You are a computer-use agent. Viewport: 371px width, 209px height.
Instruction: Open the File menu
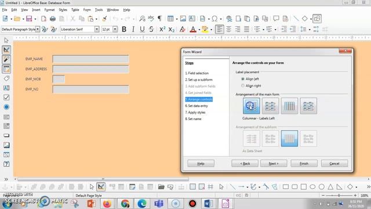(x=5, y=10)
